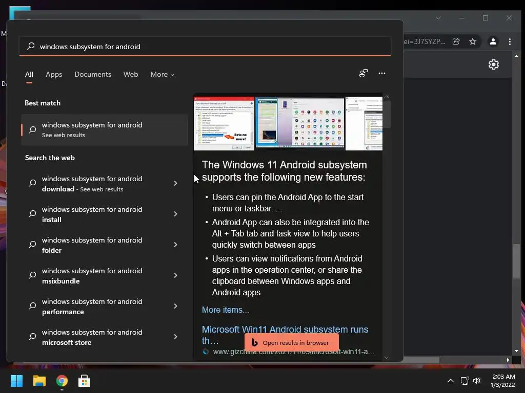This screenshot has width=525, height=393.
Task: Click the More items... link
Action: pos(226,310)
